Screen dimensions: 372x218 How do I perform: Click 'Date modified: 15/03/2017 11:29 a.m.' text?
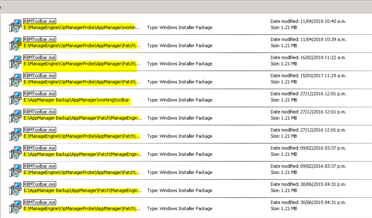[308, 76]
